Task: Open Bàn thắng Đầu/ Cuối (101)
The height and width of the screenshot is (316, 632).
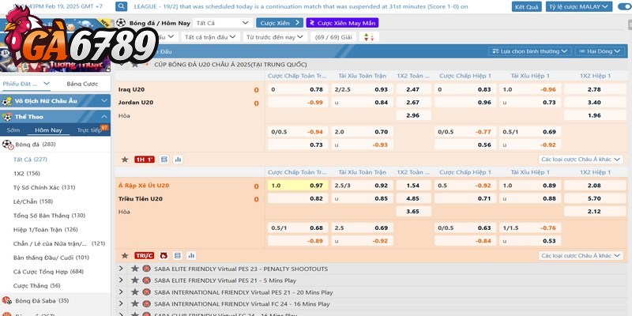Action: [x=51, y=258]
